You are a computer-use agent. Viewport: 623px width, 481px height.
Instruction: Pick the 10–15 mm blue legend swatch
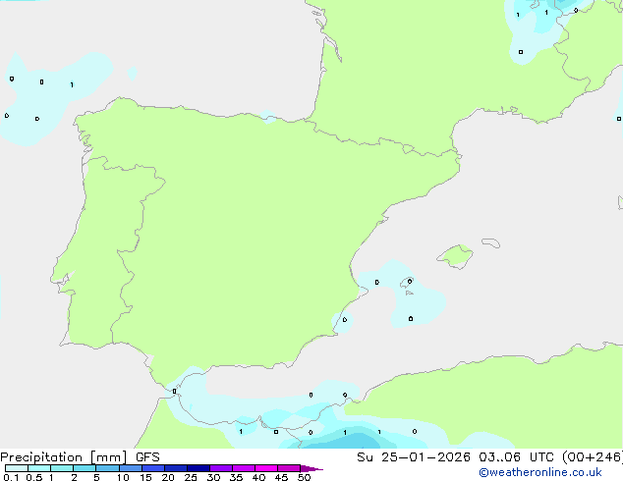tap(130, 468)
